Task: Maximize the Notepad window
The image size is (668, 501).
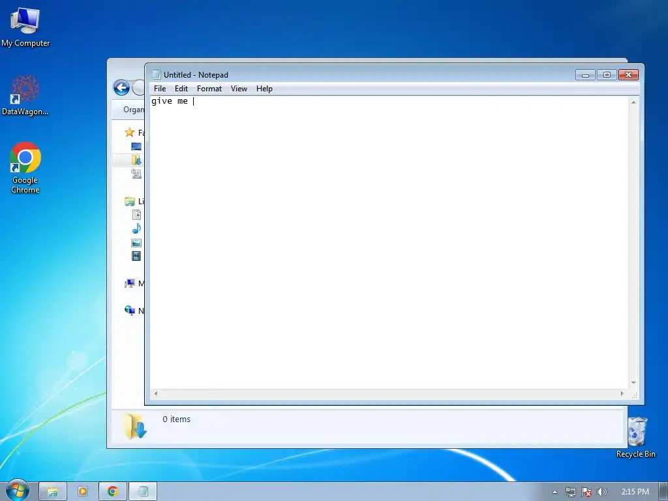Action: (x=607, y=75)
